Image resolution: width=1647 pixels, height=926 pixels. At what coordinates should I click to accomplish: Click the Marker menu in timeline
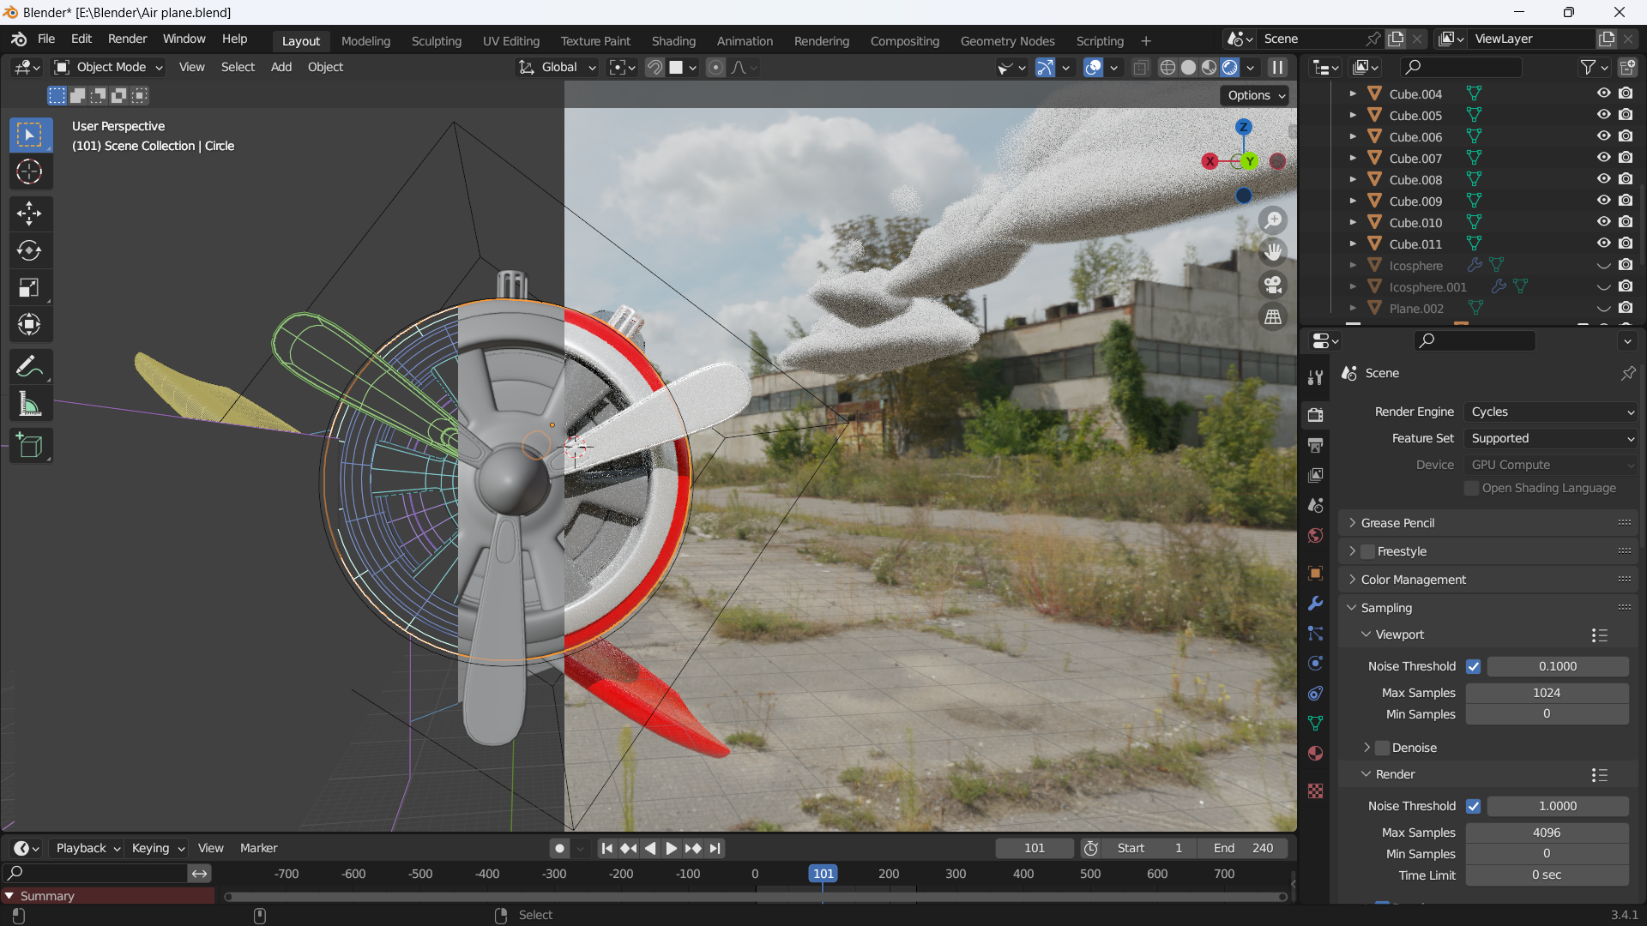(258, 848)
